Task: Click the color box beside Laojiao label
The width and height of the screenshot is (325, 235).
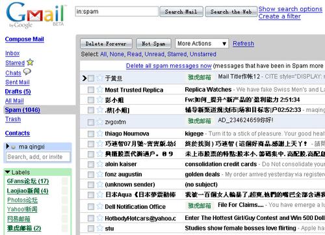Action: [65, 191]
